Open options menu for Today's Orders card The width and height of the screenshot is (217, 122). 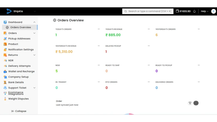point(99,29)
